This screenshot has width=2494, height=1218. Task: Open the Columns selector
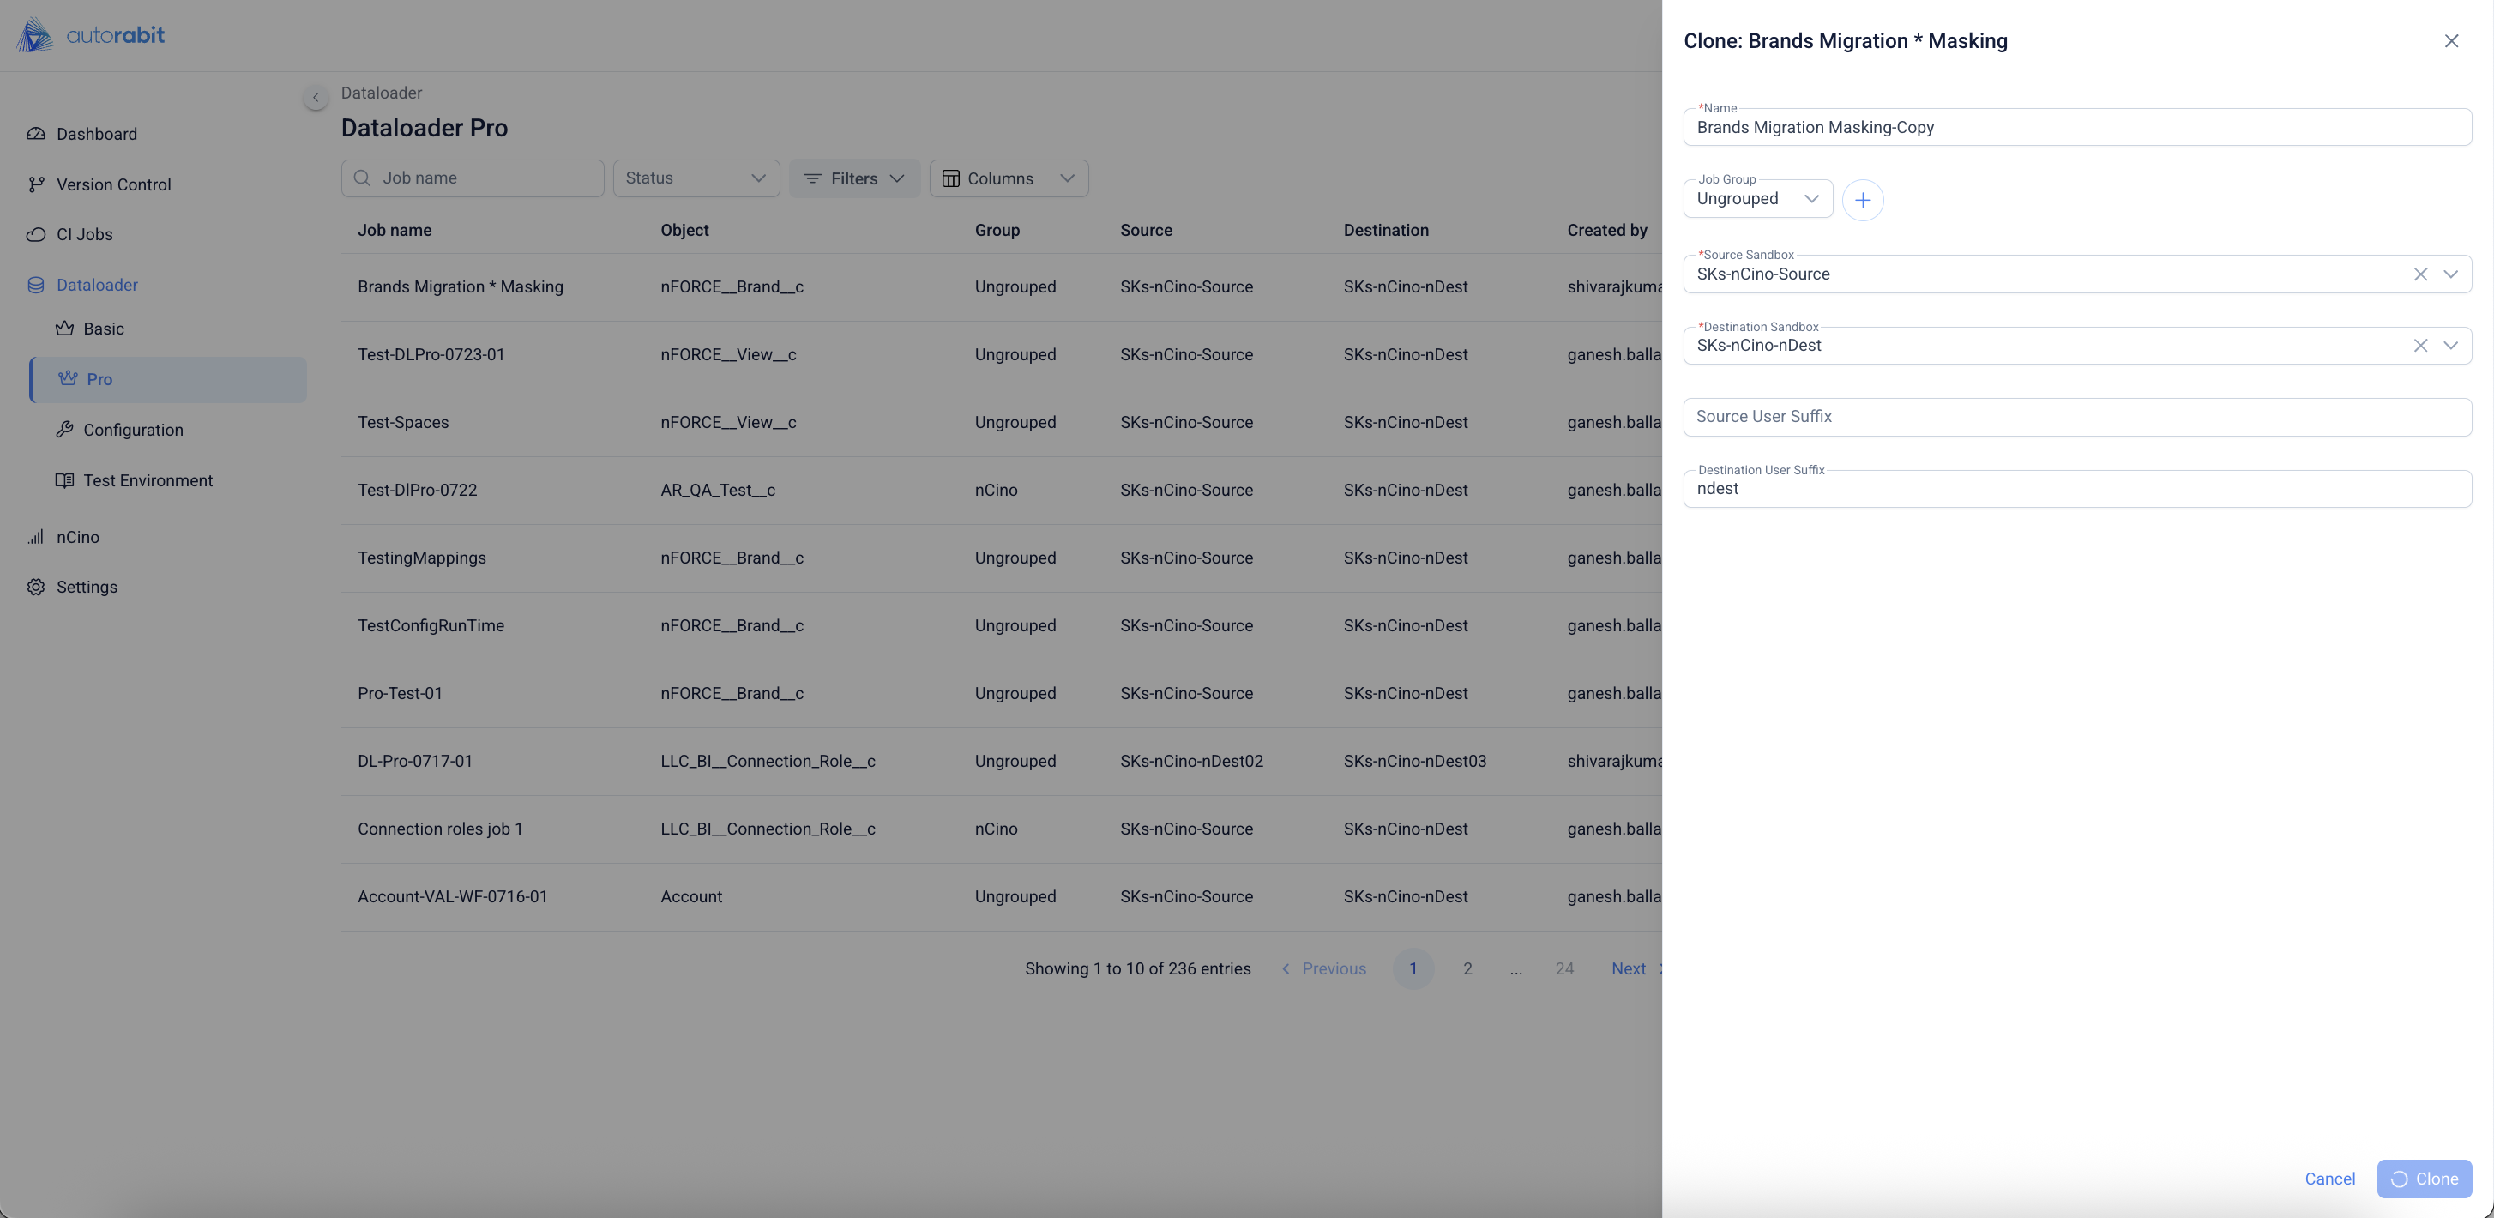click(1008, 178)
